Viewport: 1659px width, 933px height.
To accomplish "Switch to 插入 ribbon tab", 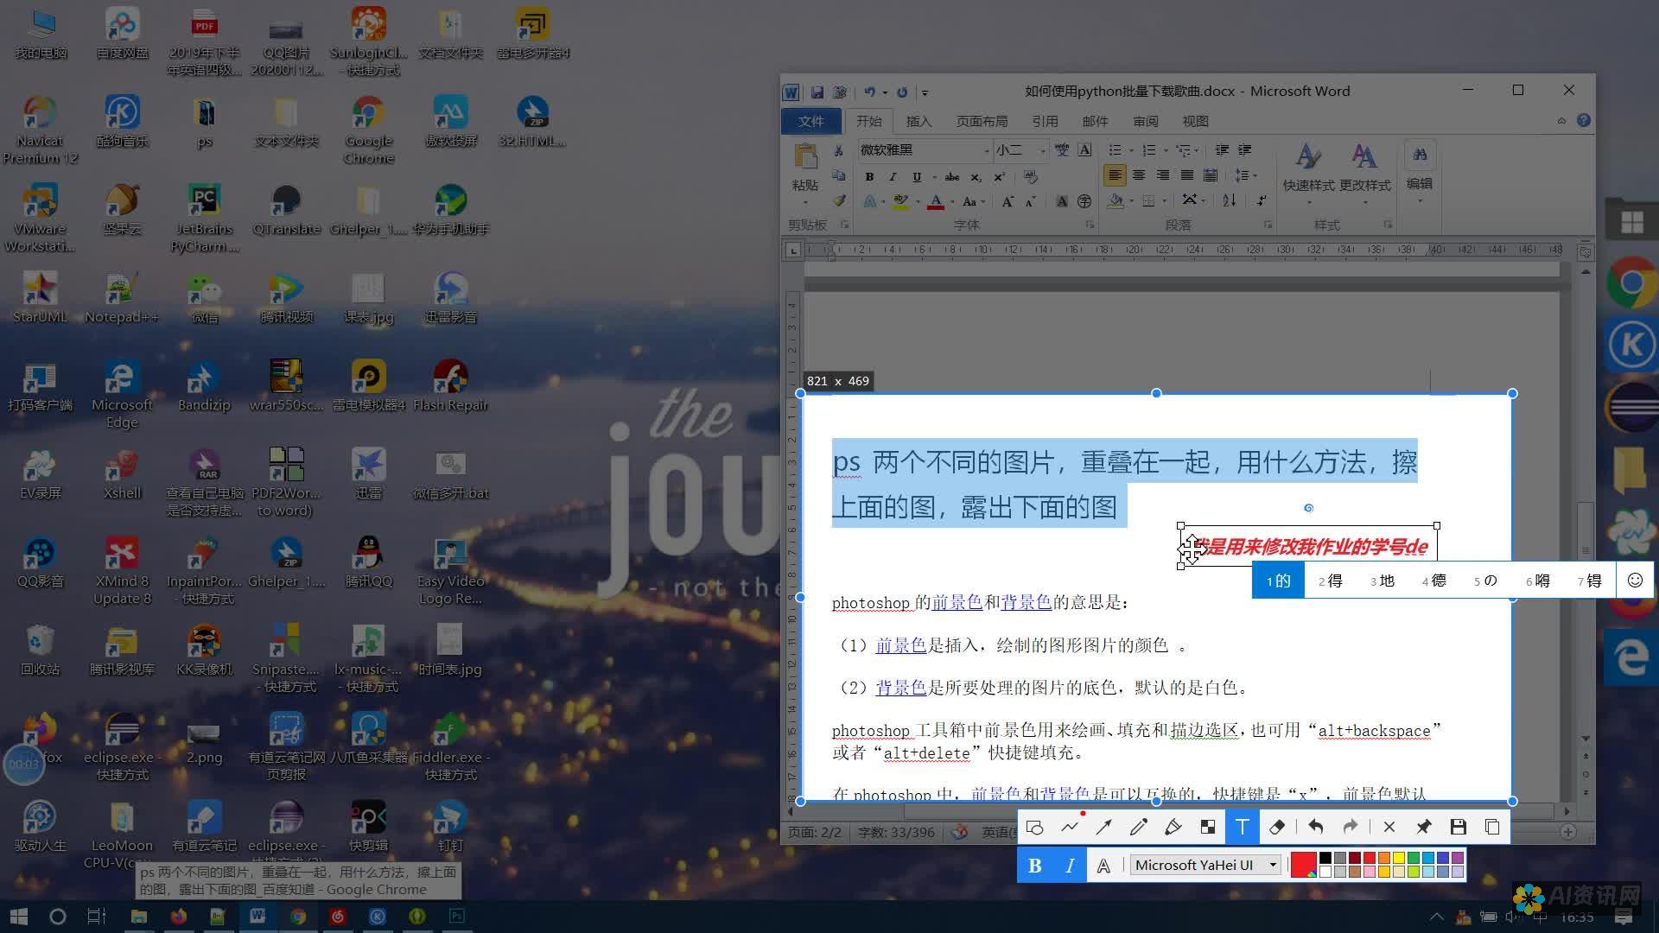I will 918,121.
